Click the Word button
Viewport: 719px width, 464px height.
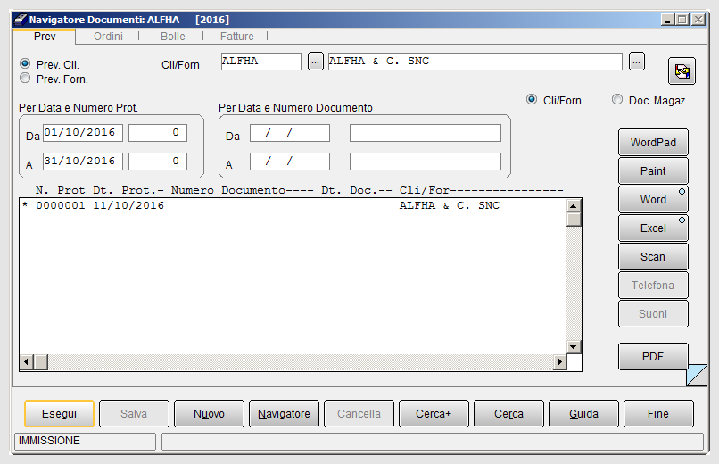click(653, 200)
